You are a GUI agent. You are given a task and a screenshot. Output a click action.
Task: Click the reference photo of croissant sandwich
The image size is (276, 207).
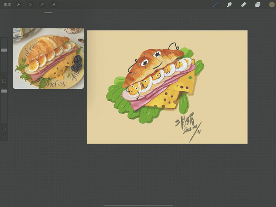coord(48,58)
